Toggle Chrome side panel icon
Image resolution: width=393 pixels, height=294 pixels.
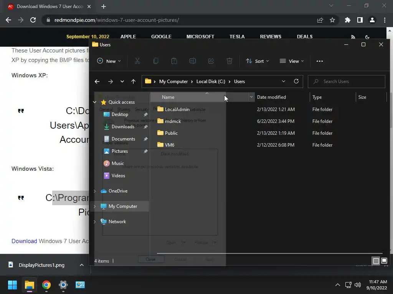pyautogui.click(x=360, y=20)
